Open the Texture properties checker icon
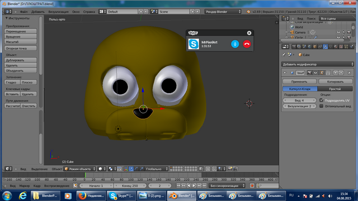 pyautogui.click(x=341, y=47)
